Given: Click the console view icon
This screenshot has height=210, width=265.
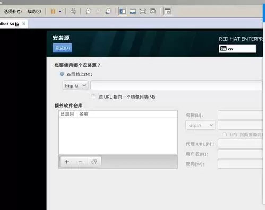Looking at the screenshot, I should click(167, 12).
